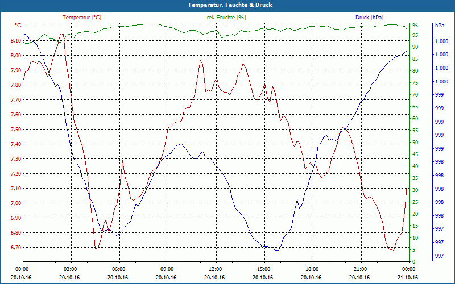Click the '21:00' time axis label
455x284 pixels.
click(x=361, y=269)
